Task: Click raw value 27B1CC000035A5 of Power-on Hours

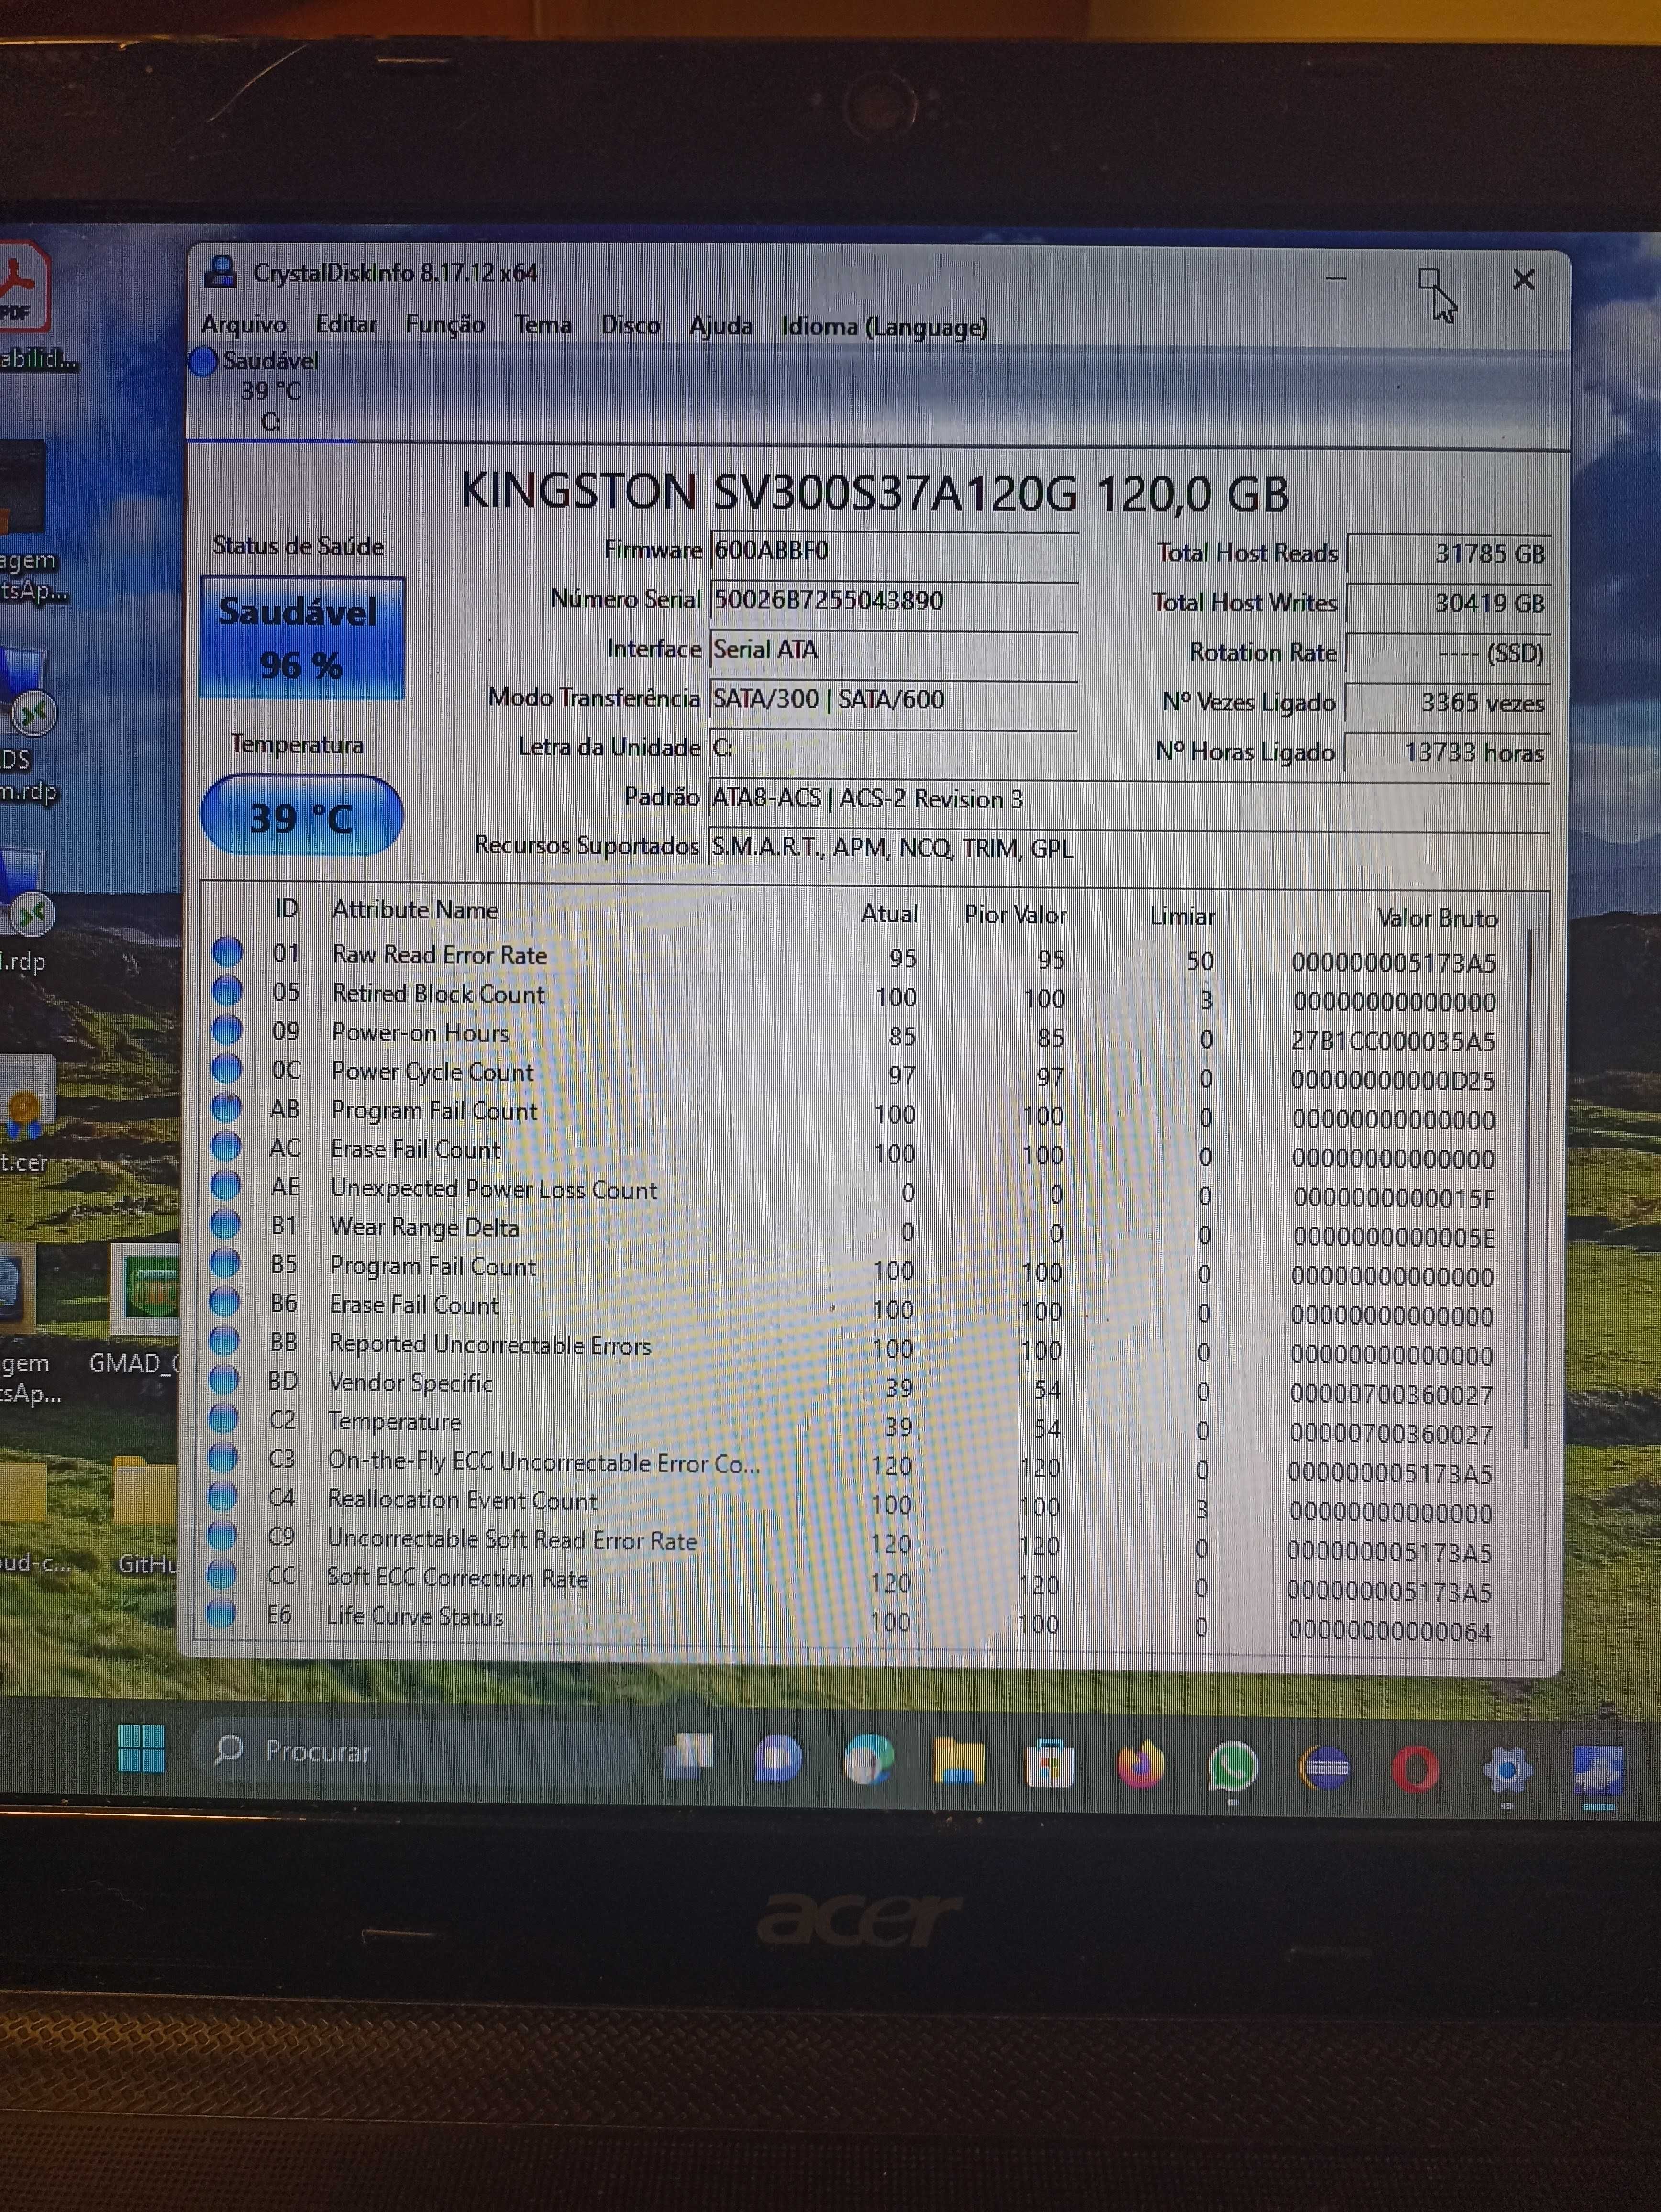Action: [1393, 1041]
